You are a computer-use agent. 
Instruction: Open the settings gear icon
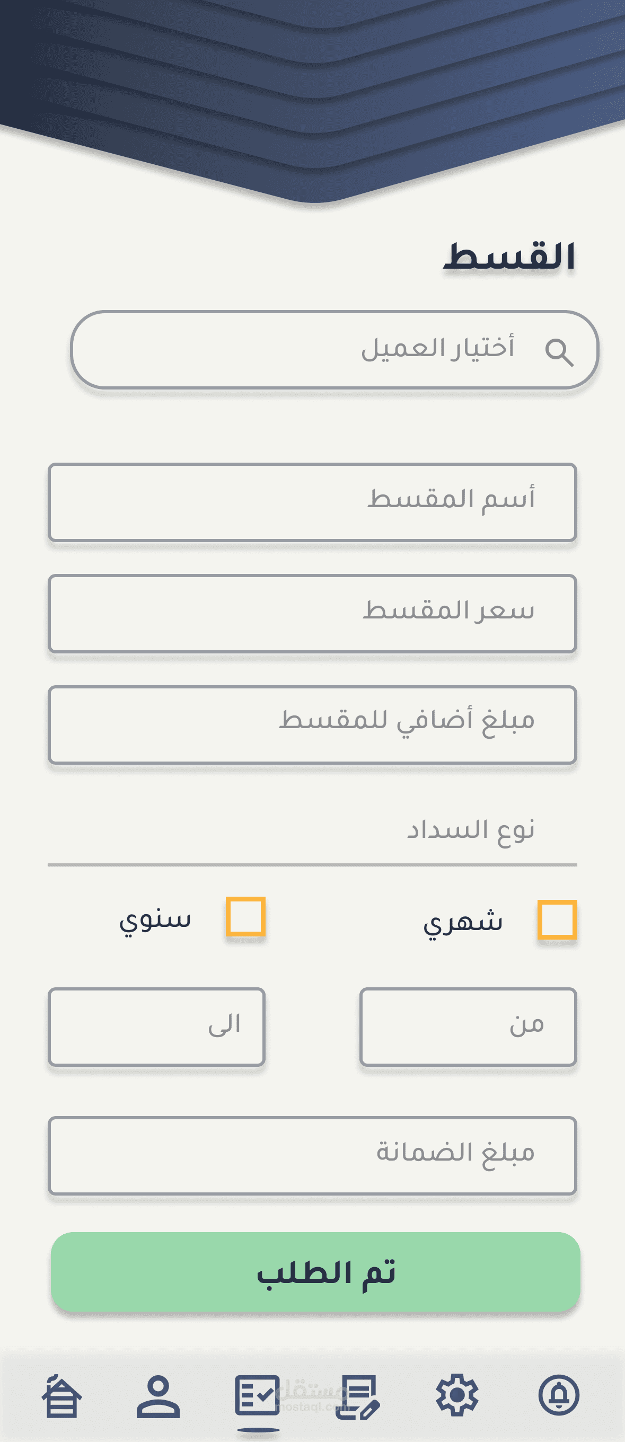pos(457,1395)
